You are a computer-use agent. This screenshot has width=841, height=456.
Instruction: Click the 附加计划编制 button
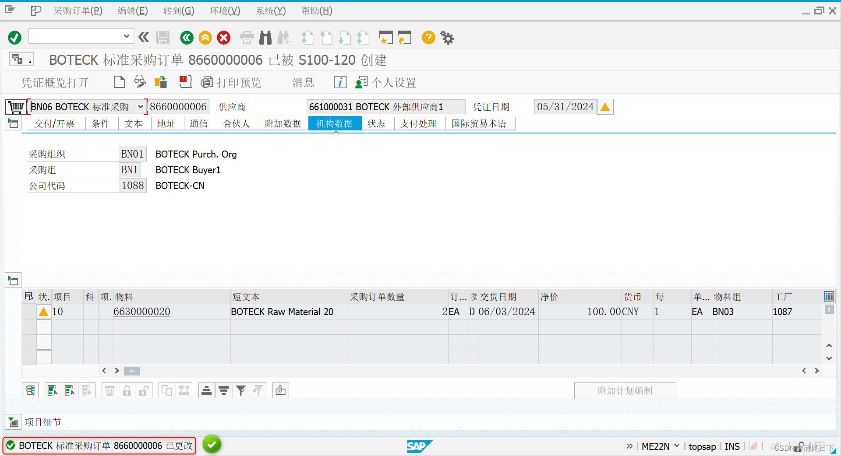click(x=625, y=390)
